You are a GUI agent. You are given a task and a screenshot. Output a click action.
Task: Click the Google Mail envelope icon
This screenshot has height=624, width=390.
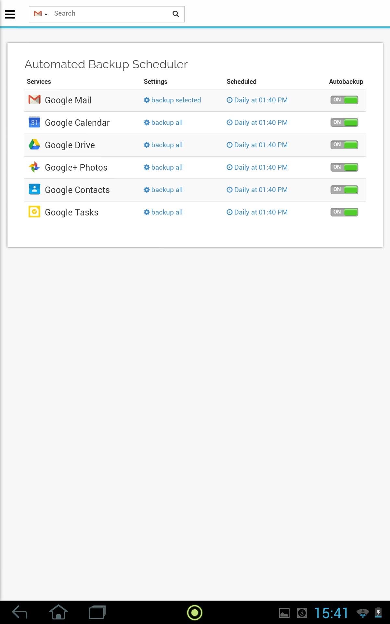tap(34, 99)
